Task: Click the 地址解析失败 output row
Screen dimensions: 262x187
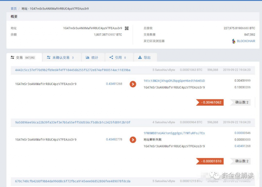Action: click(153, 139)
